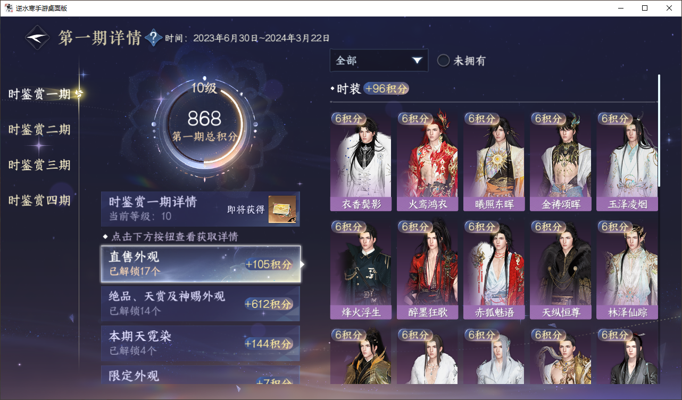The height and width of the screenshot is (400, 682).
Task: Choose the 金祷颂晖 outfit card
Action: coord(560,161)
